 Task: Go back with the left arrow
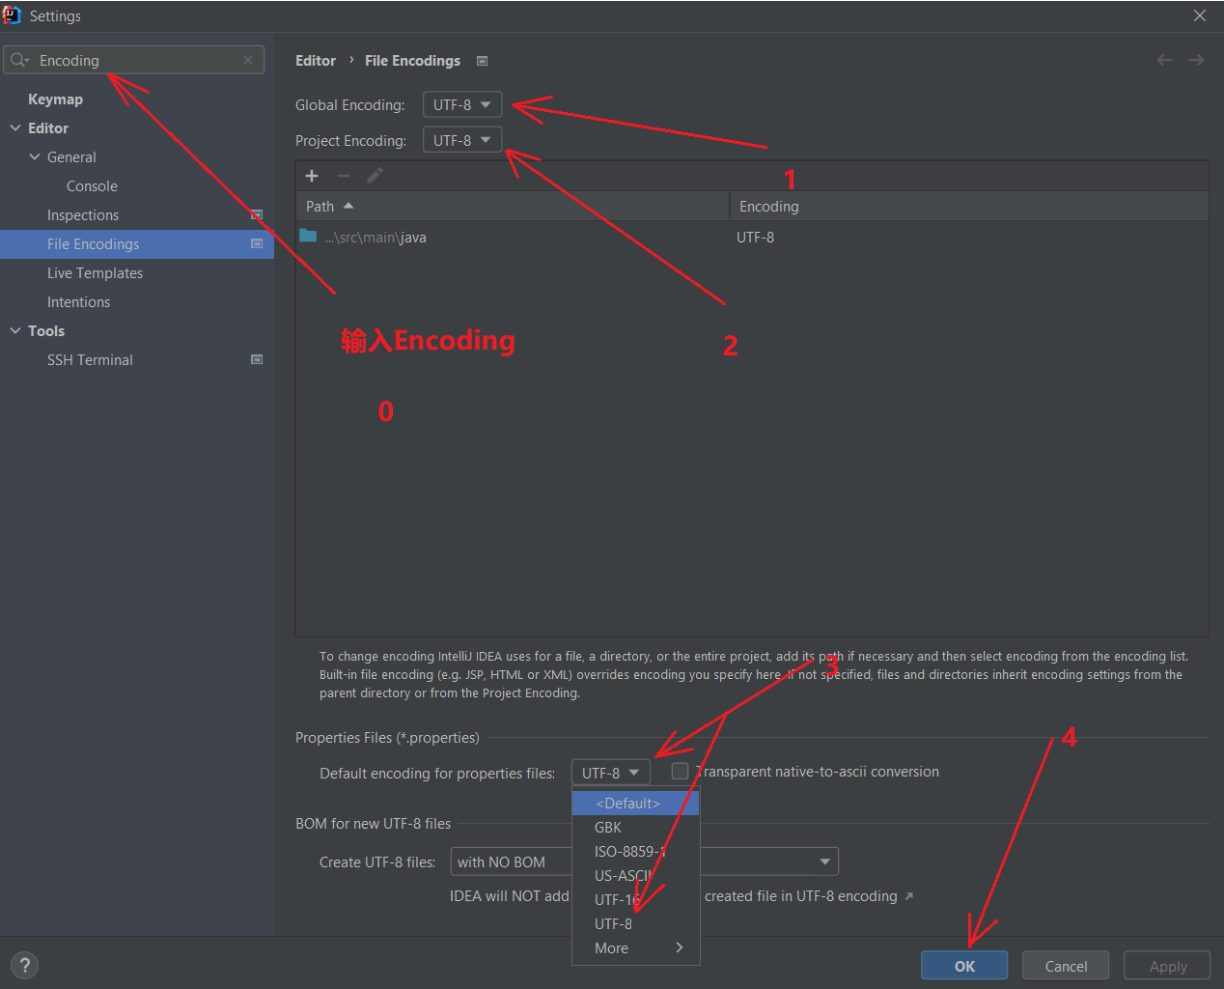1164,60
